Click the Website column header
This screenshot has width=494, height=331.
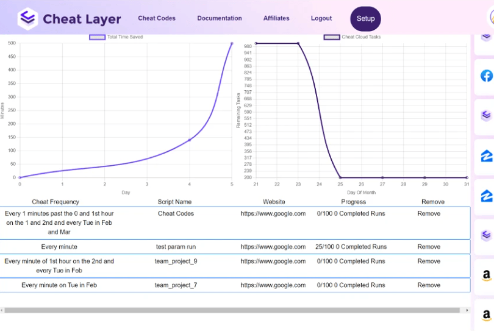click(x=274, y=202)
